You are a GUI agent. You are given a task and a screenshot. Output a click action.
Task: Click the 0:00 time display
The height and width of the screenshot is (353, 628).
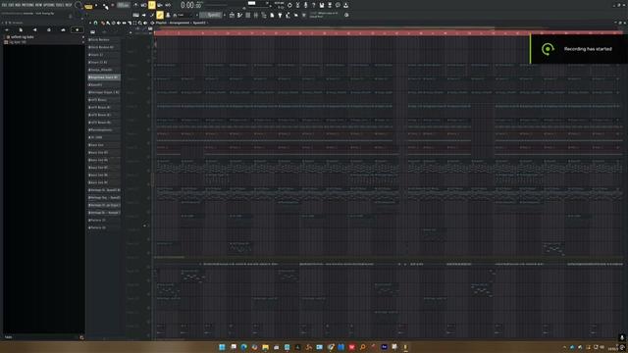191,5
